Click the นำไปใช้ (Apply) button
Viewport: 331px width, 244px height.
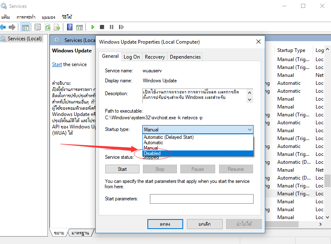[x=244, y=224]
